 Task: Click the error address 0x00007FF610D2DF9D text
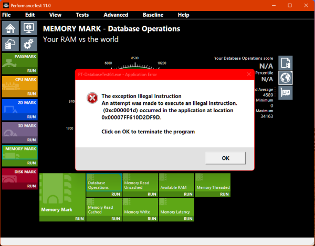pyautogui.click(x=131, y=117)
